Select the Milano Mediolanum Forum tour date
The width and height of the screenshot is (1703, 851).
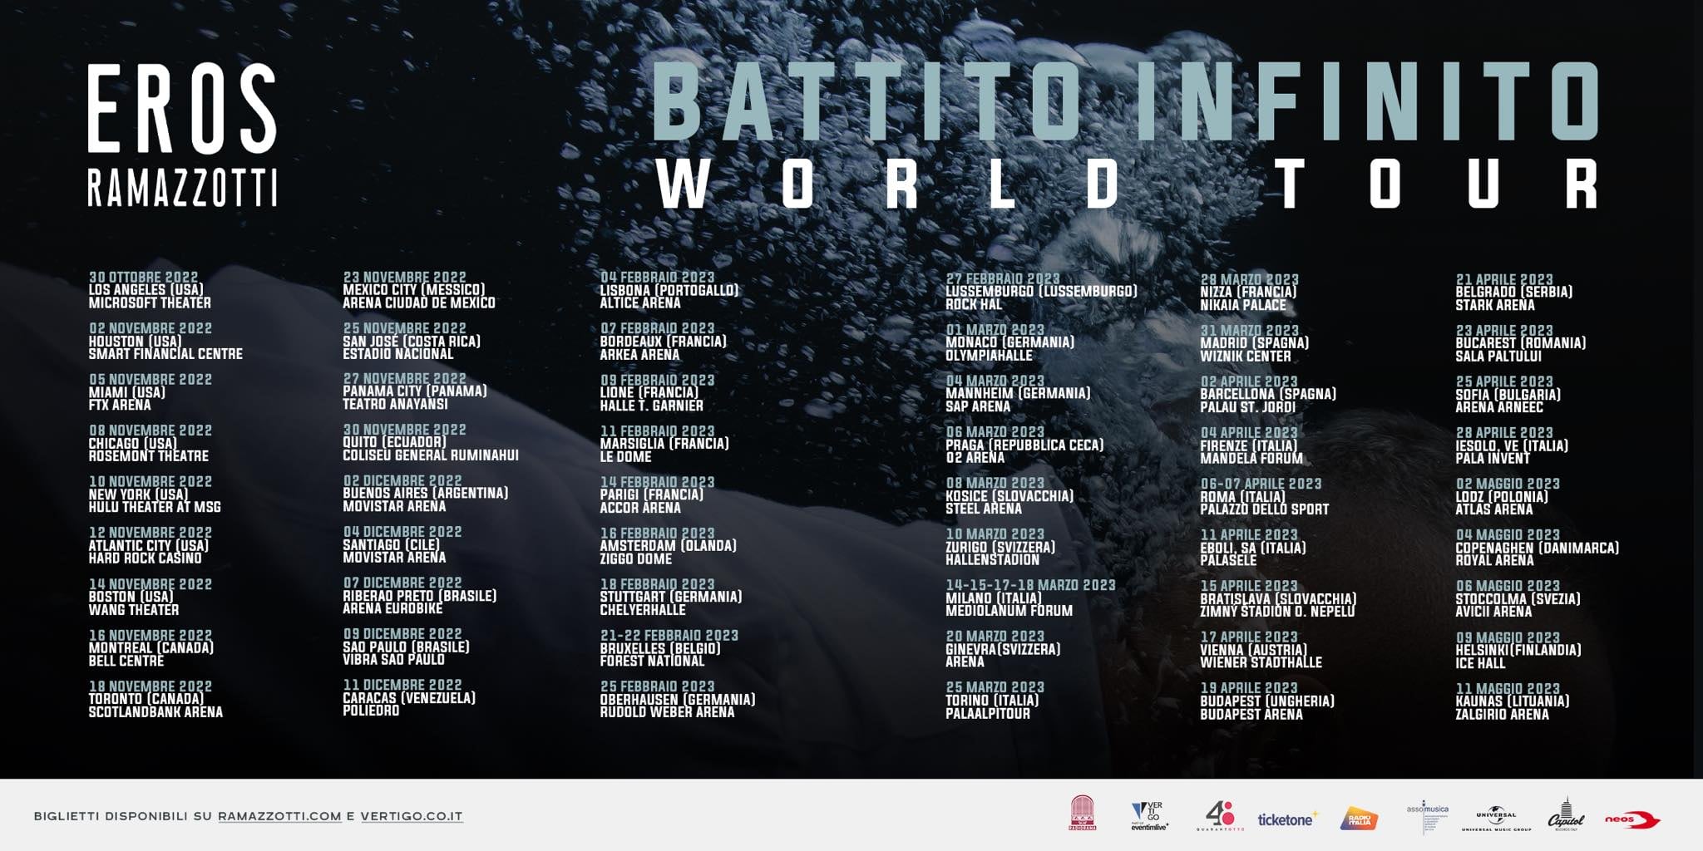pyautogui.click(x=1029, y=598)
